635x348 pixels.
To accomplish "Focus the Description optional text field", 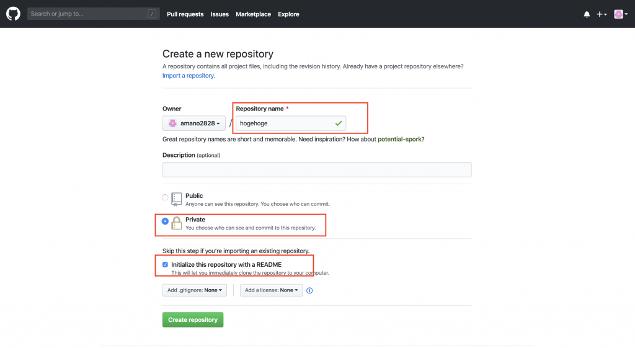I will (317, 170).
